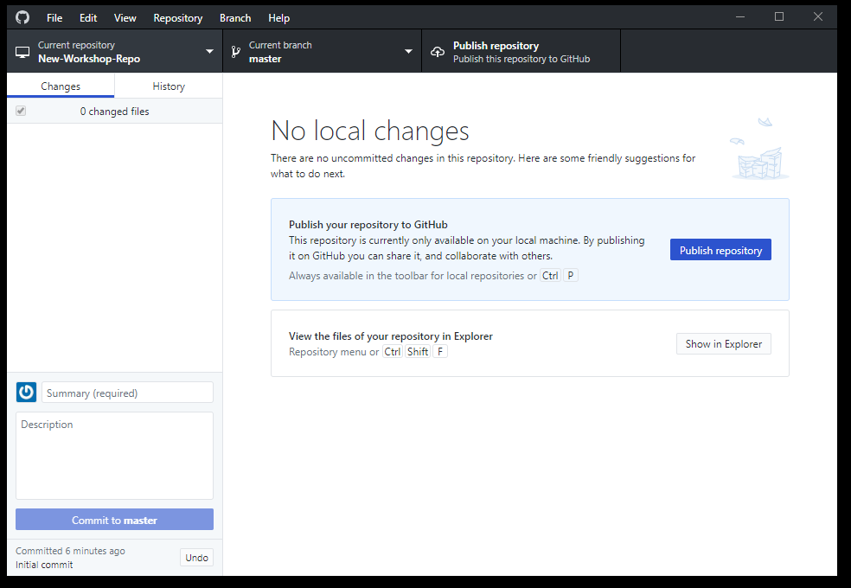851x588 pixels.
Task: Open the Publish repository toolbar section
Action: coord(519,50)
